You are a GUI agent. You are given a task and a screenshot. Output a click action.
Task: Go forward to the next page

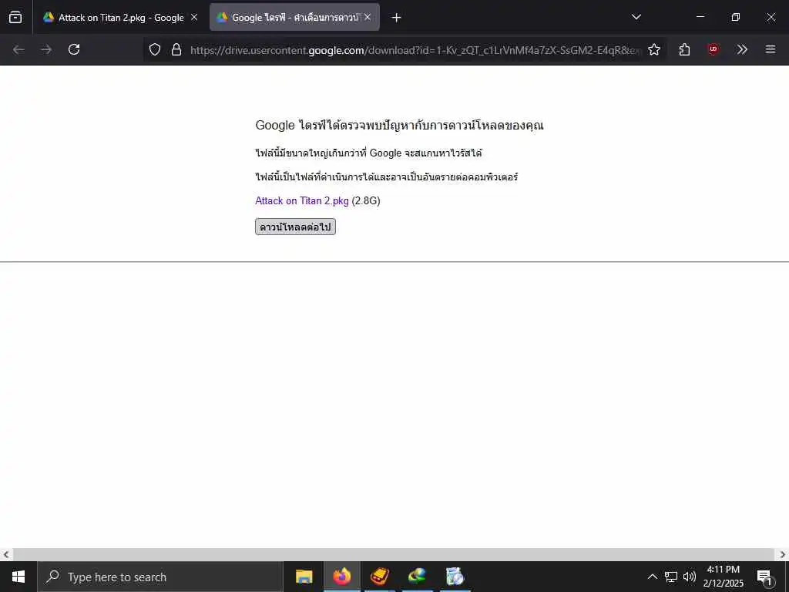tap(46, 49)
